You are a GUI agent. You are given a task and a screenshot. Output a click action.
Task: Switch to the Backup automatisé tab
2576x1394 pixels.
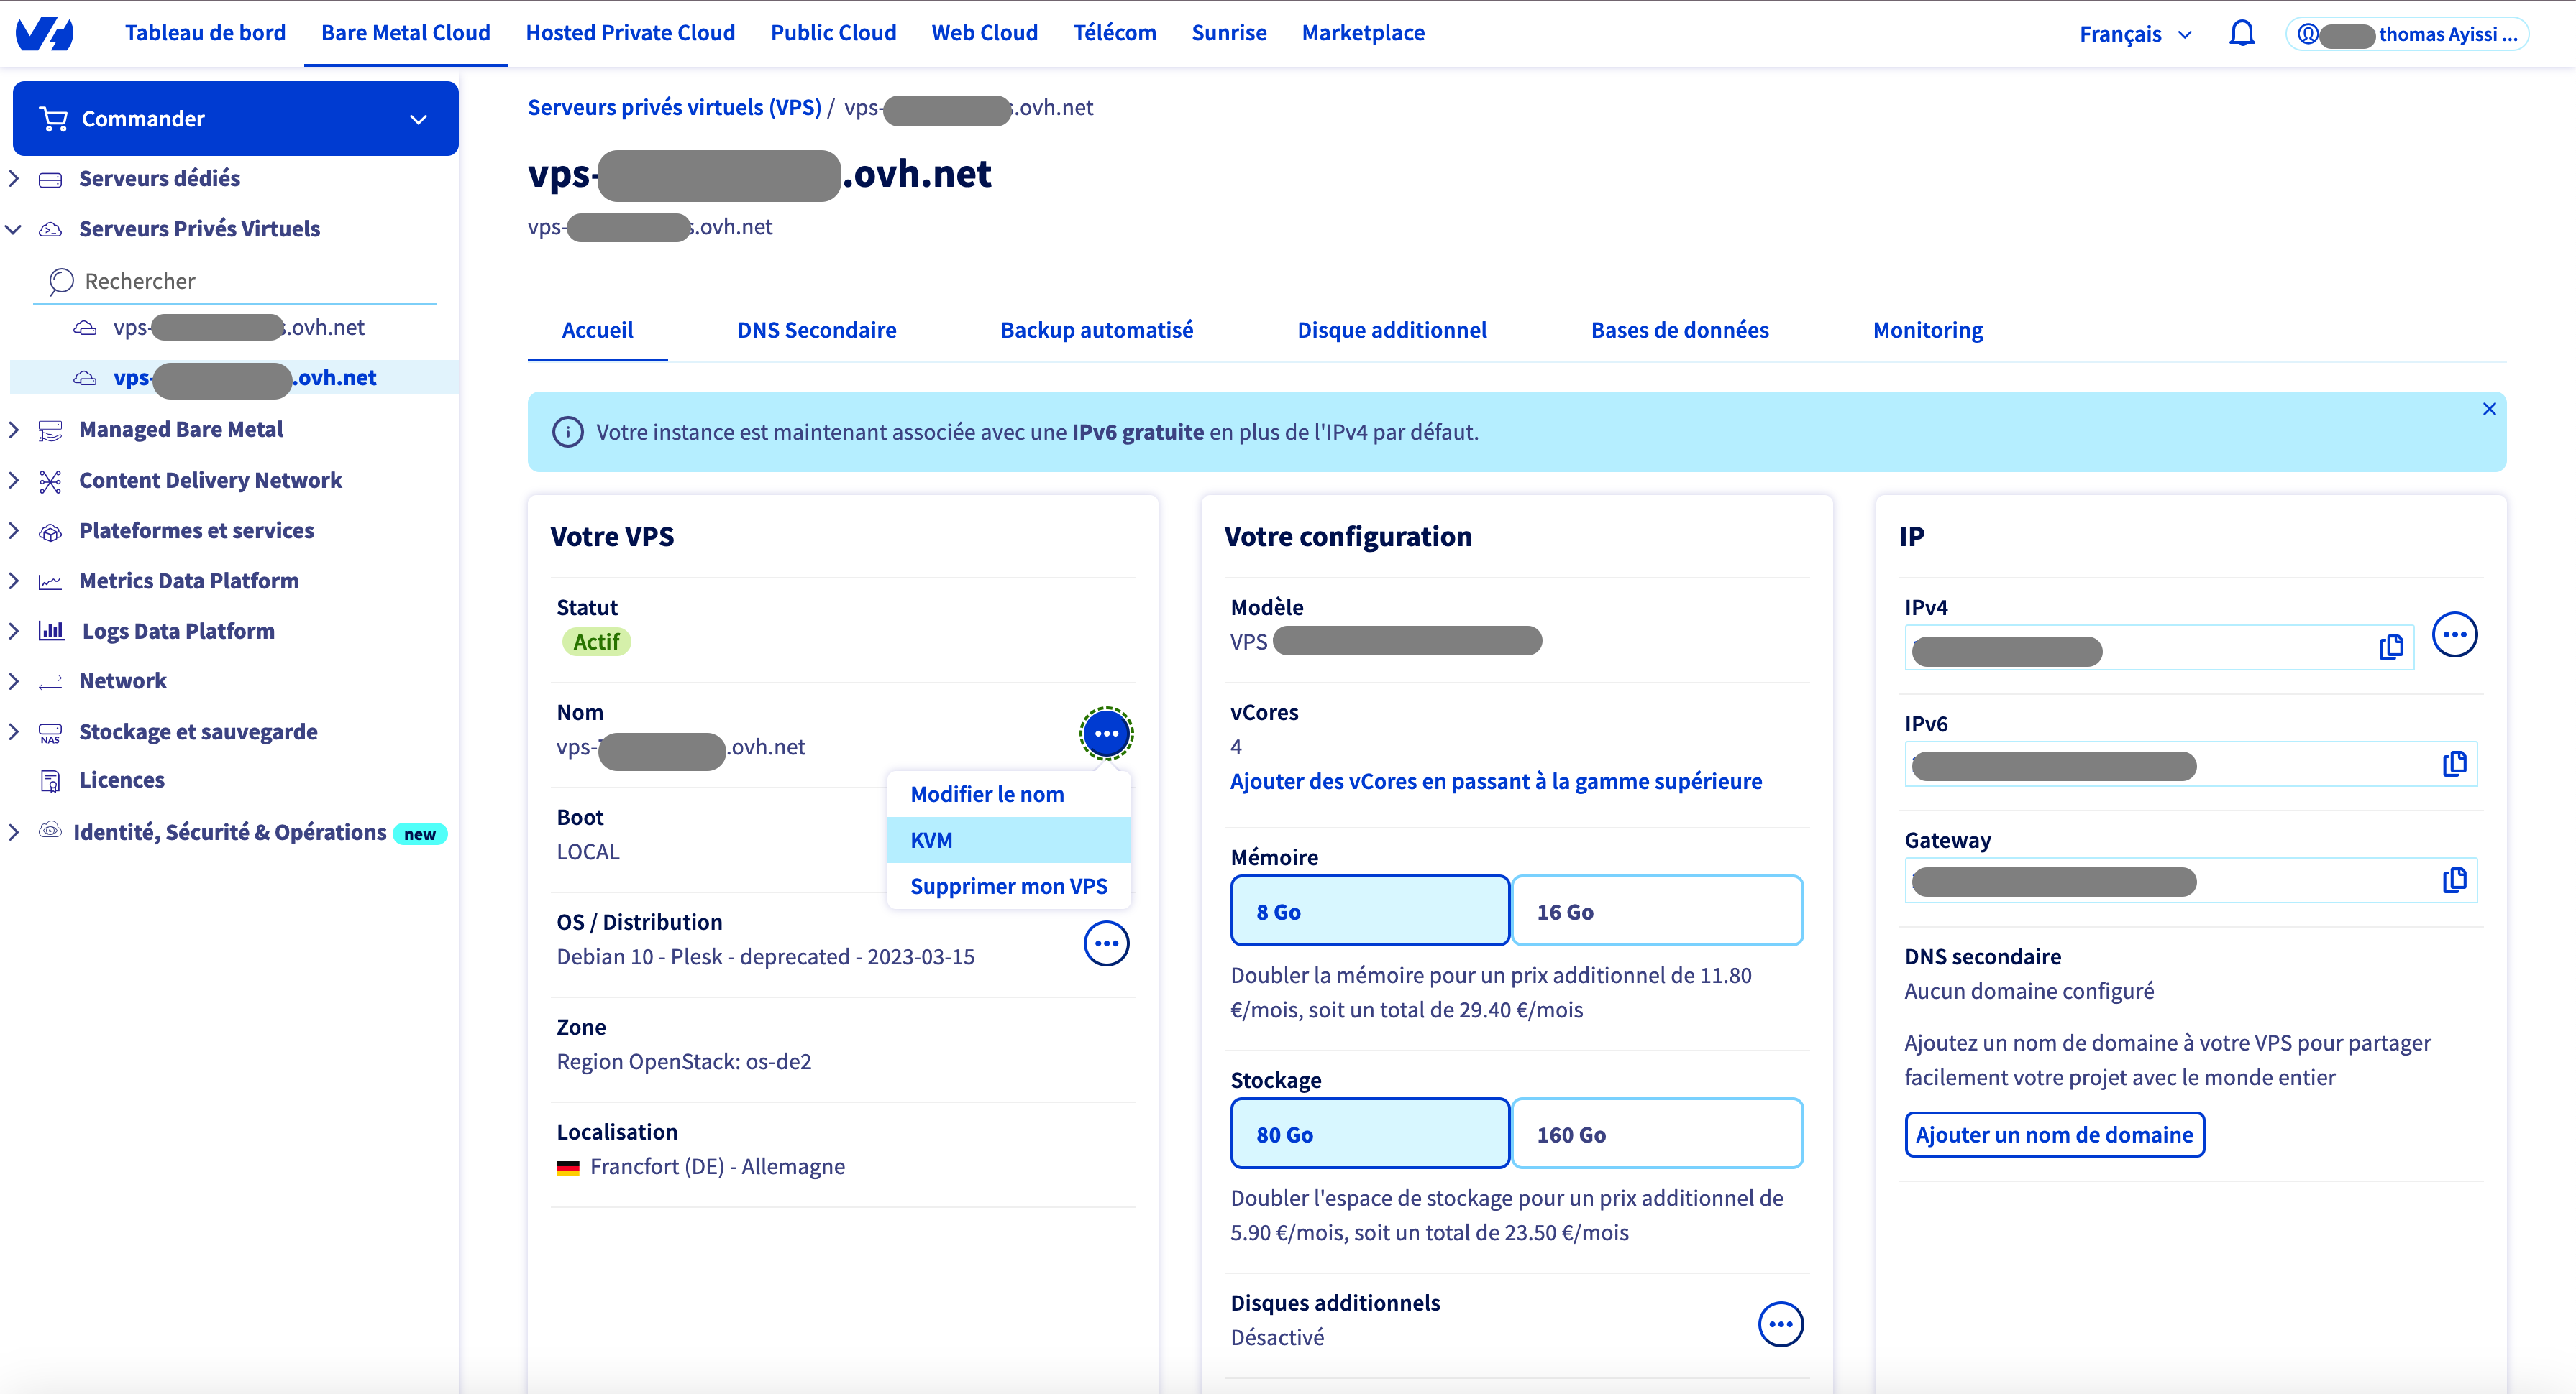click(x=1096, y=330)
